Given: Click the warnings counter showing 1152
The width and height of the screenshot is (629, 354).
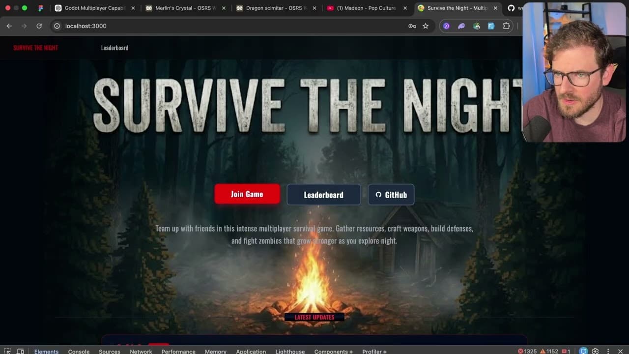Looking at the screenshot, I should [548, 351].
